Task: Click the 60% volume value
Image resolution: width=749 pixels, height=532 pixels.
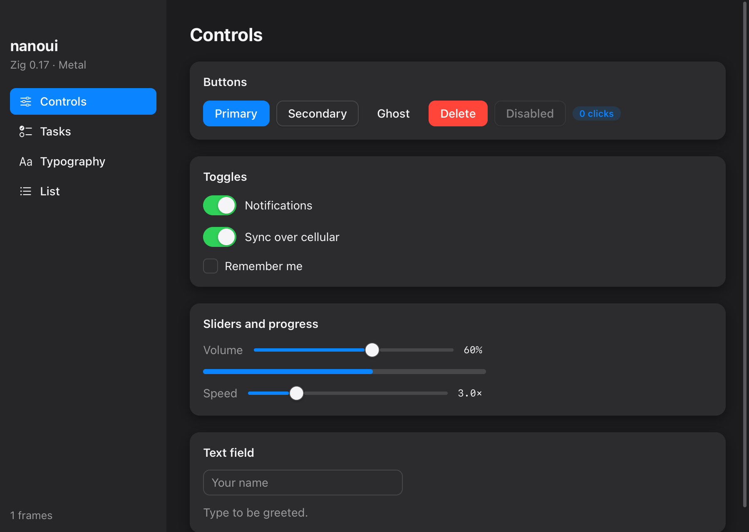Action: coord(473,350)
